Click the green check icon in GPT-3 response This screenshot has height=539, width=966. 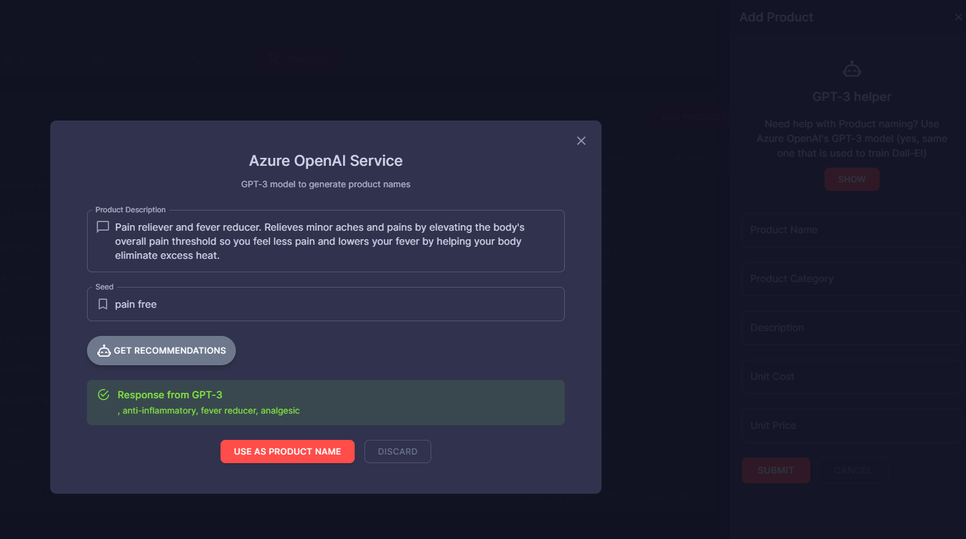[x=104, y=395]
